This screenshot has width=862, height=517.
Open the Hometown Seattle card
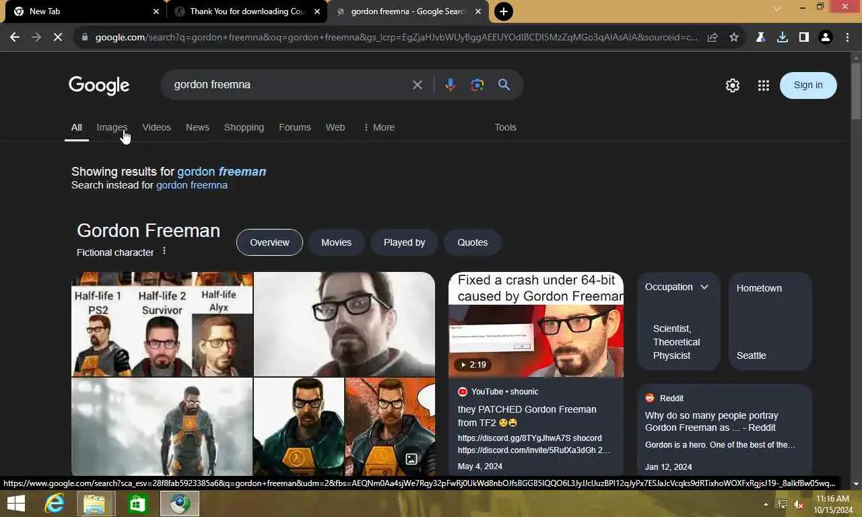coord(770,321)
